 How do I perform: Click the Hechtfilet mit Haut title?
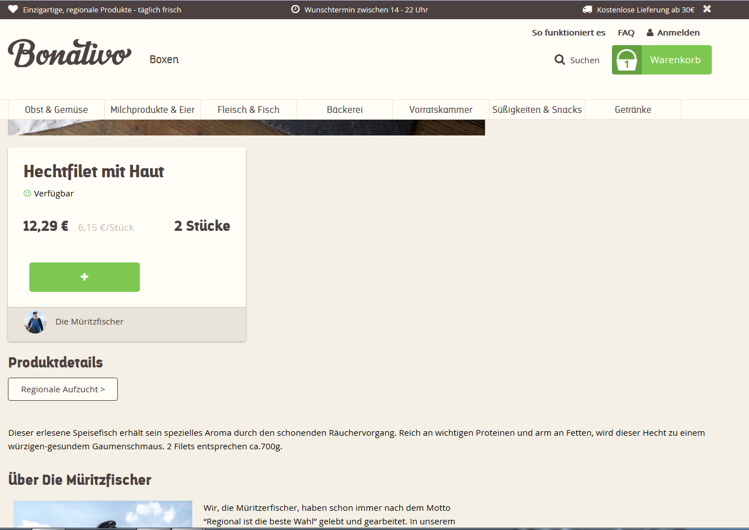[94, 172]
